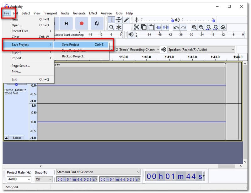
Task: Click the Skip to End transport button
Action: point(66,24)
